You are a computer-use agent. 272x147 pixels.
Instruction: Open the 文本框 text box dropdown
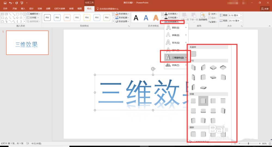pyautogui.click(x=33, y=17)
